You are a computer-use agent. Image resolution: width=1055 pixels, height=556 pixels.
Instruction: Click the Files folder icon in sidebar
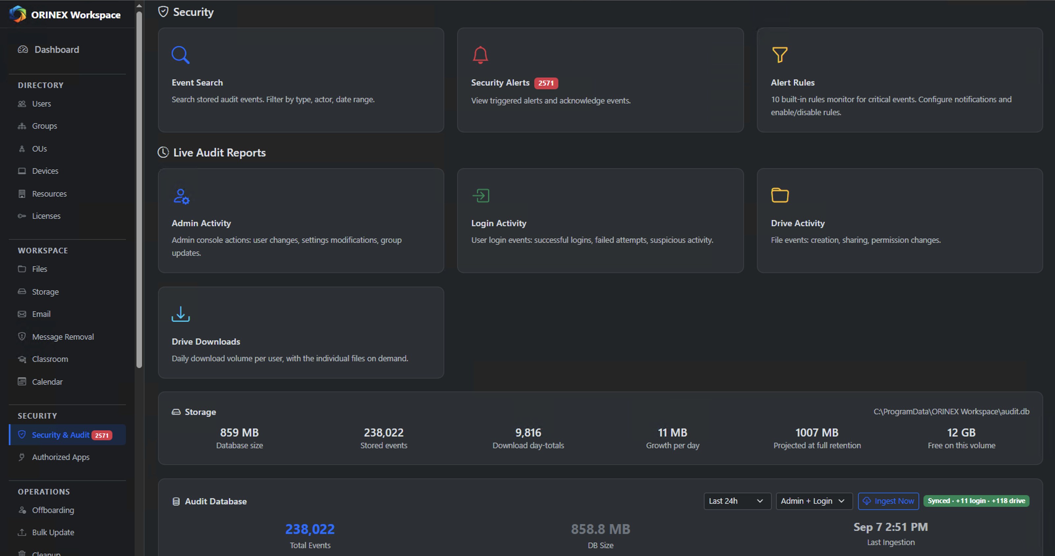(x=22, y=269)
